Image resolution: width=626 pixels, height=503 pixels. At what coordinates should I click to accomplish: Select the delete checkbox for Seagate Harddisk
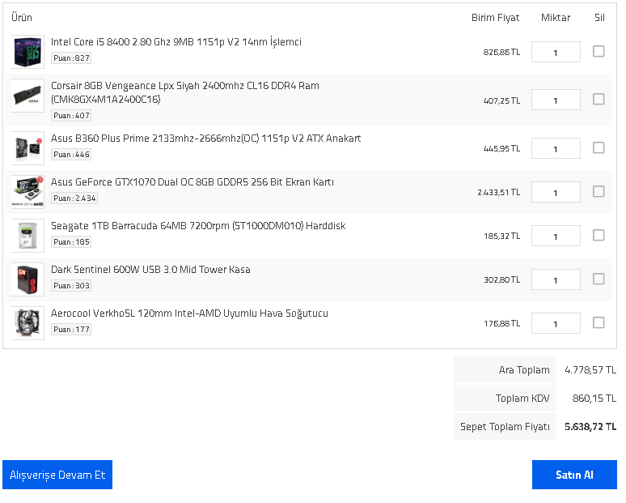599,235
